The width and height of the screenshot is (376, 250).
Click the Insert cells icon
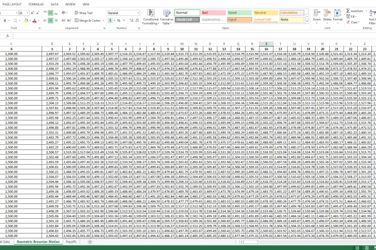click(x=316, y=13)
